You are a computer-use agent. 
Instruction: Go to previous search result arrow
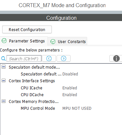click(x=49, y=59)
